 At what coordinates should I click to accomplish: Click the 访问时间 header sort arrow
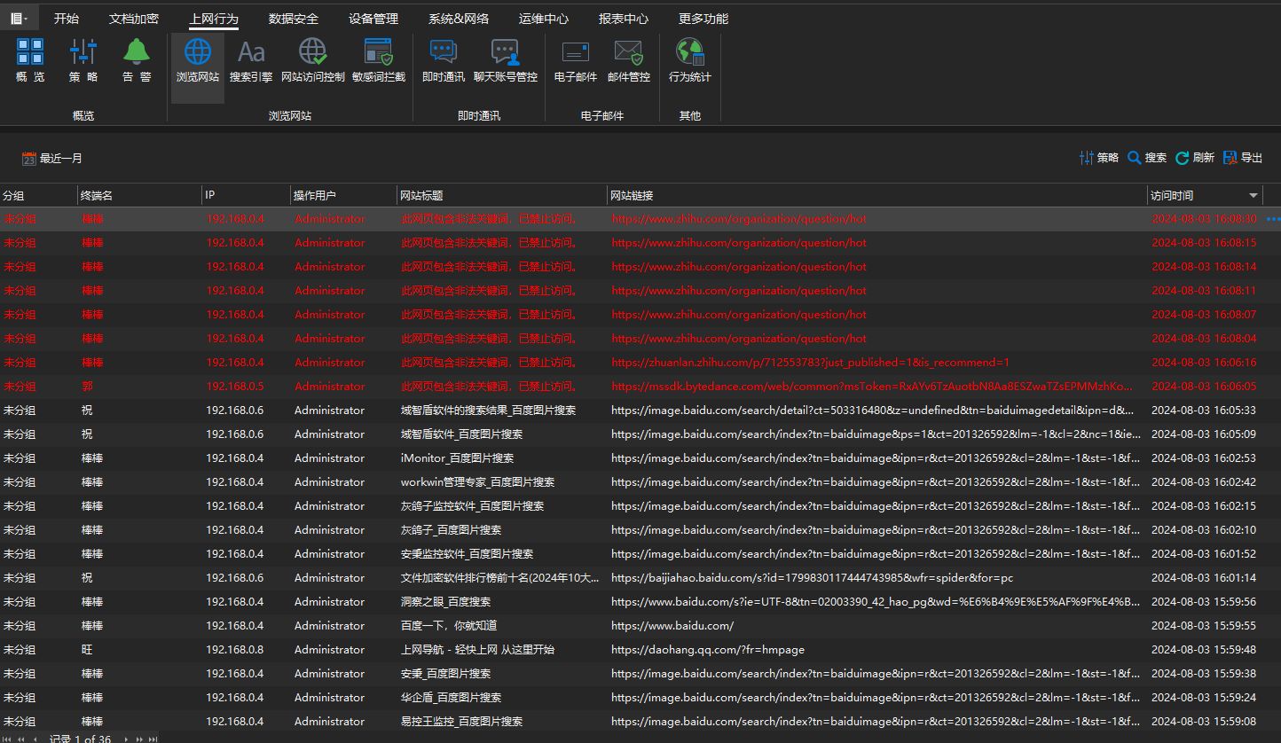[1253, 195]
